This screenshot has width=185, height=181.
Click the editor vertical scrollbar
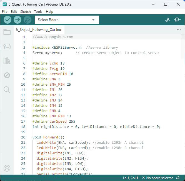pos(183,104)
